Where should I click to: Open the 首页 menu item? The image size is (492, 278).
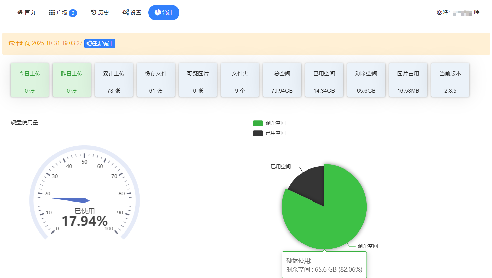[x=27, y=12]
